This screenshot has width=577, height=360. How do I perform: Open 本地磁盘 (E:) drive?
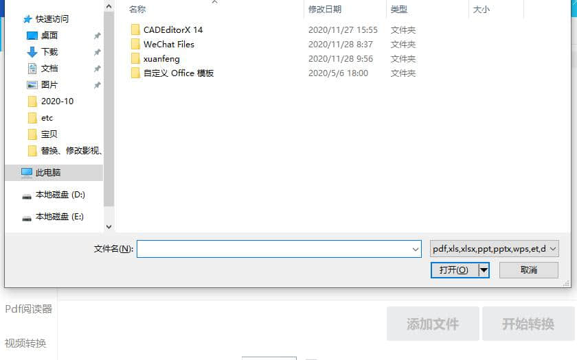pyautogui.click(x=59, y=217)
